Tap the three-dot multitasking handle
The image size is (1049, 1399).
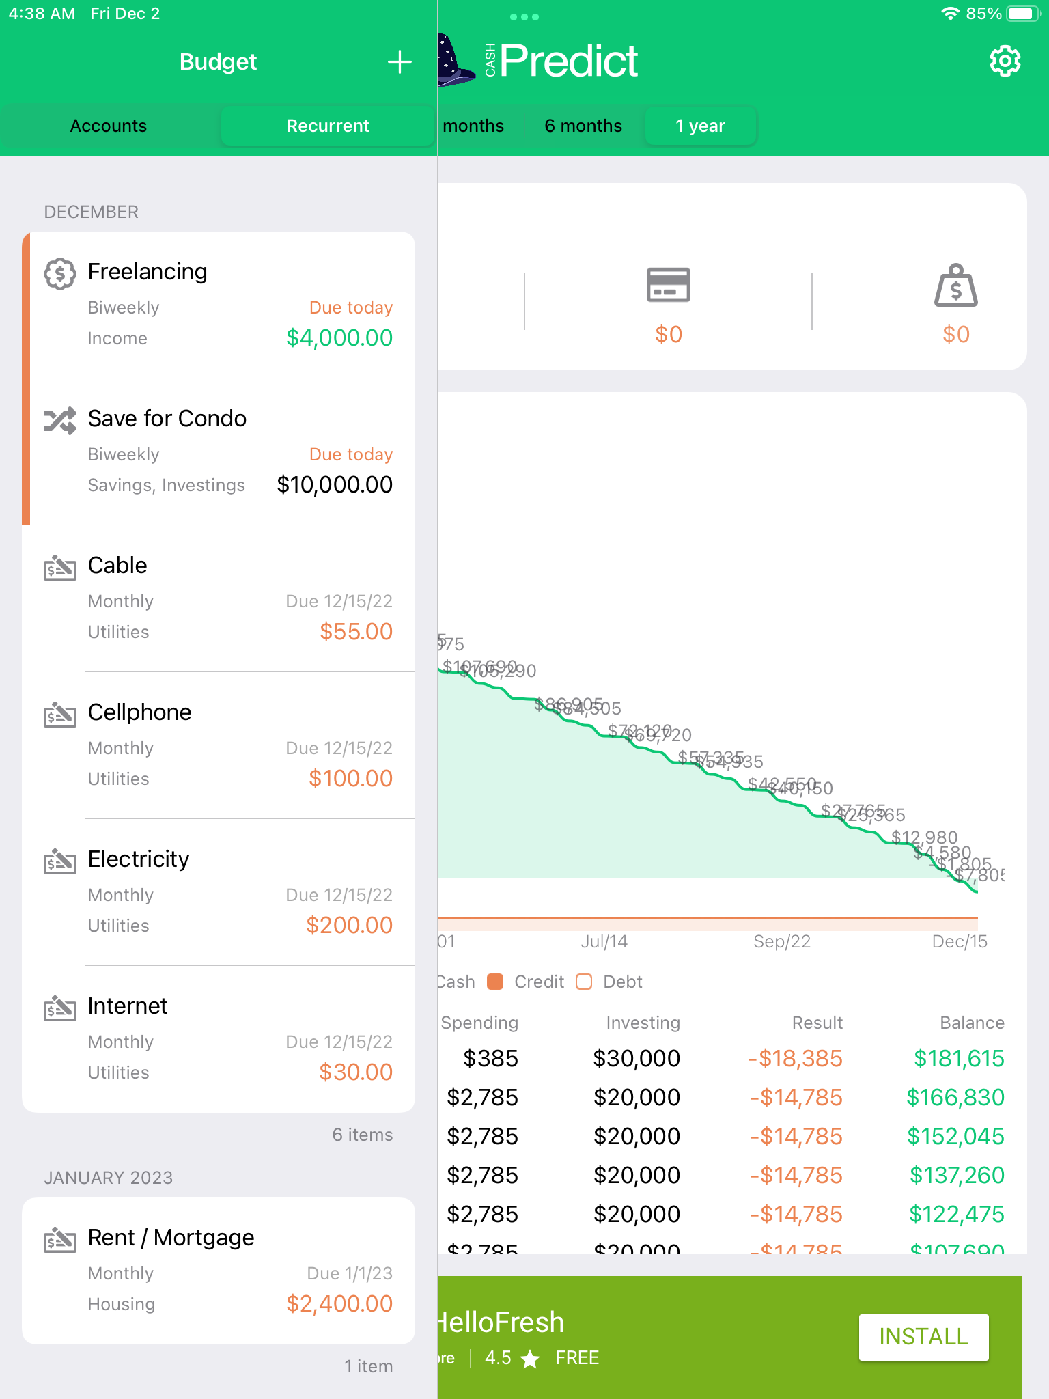click(x=524, y=16)
